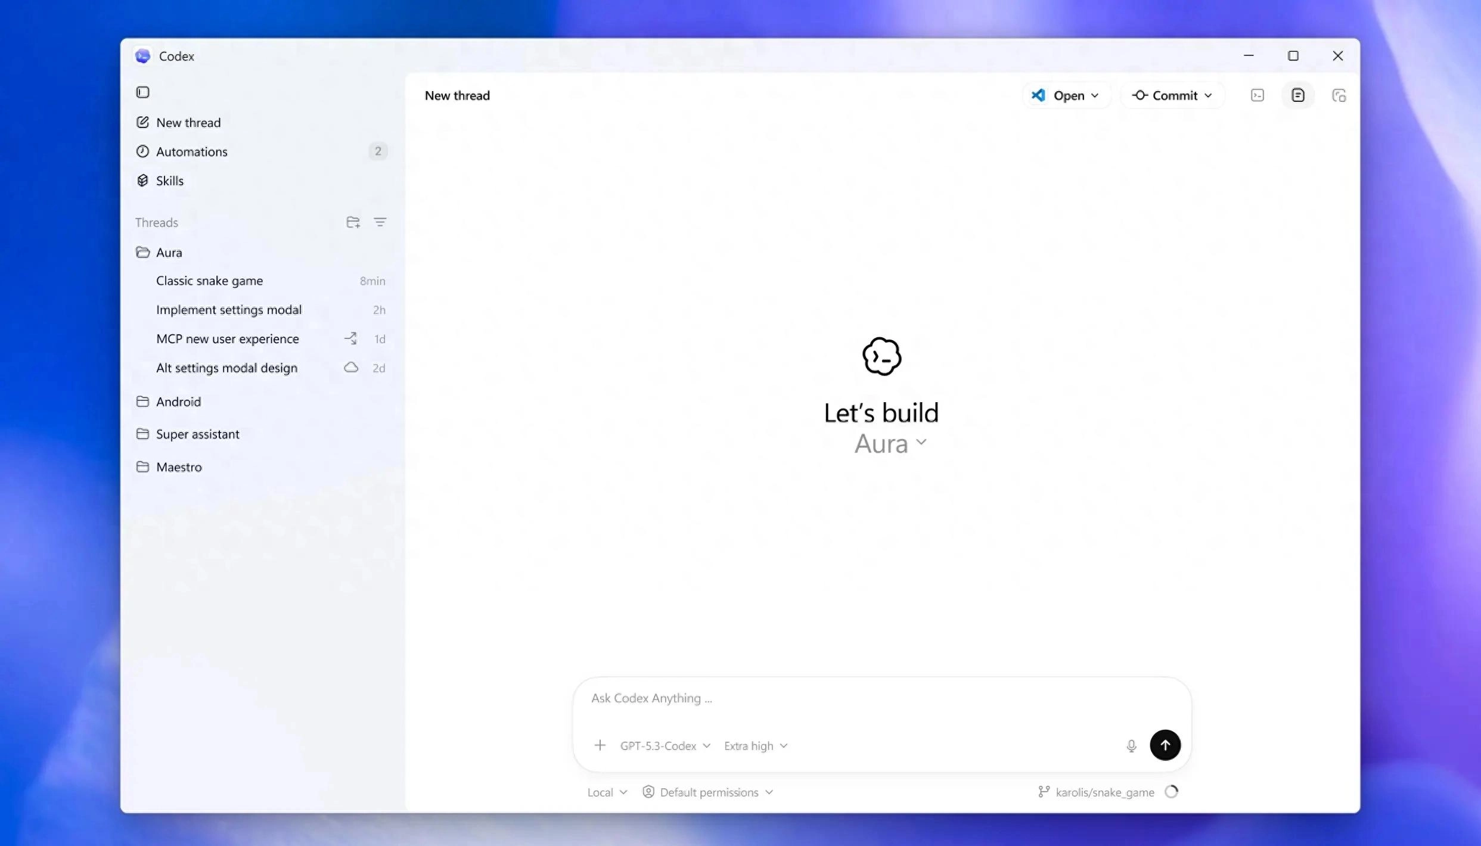Open the thread filter icon

(380, 222)
